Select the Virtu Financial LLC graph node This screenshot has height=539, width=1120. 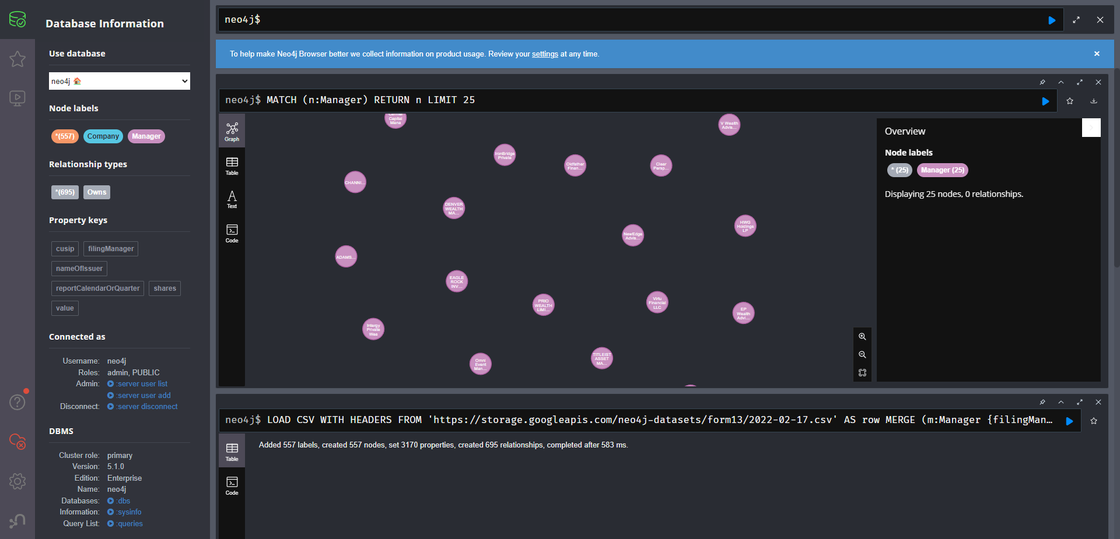[x=657, y=302]
